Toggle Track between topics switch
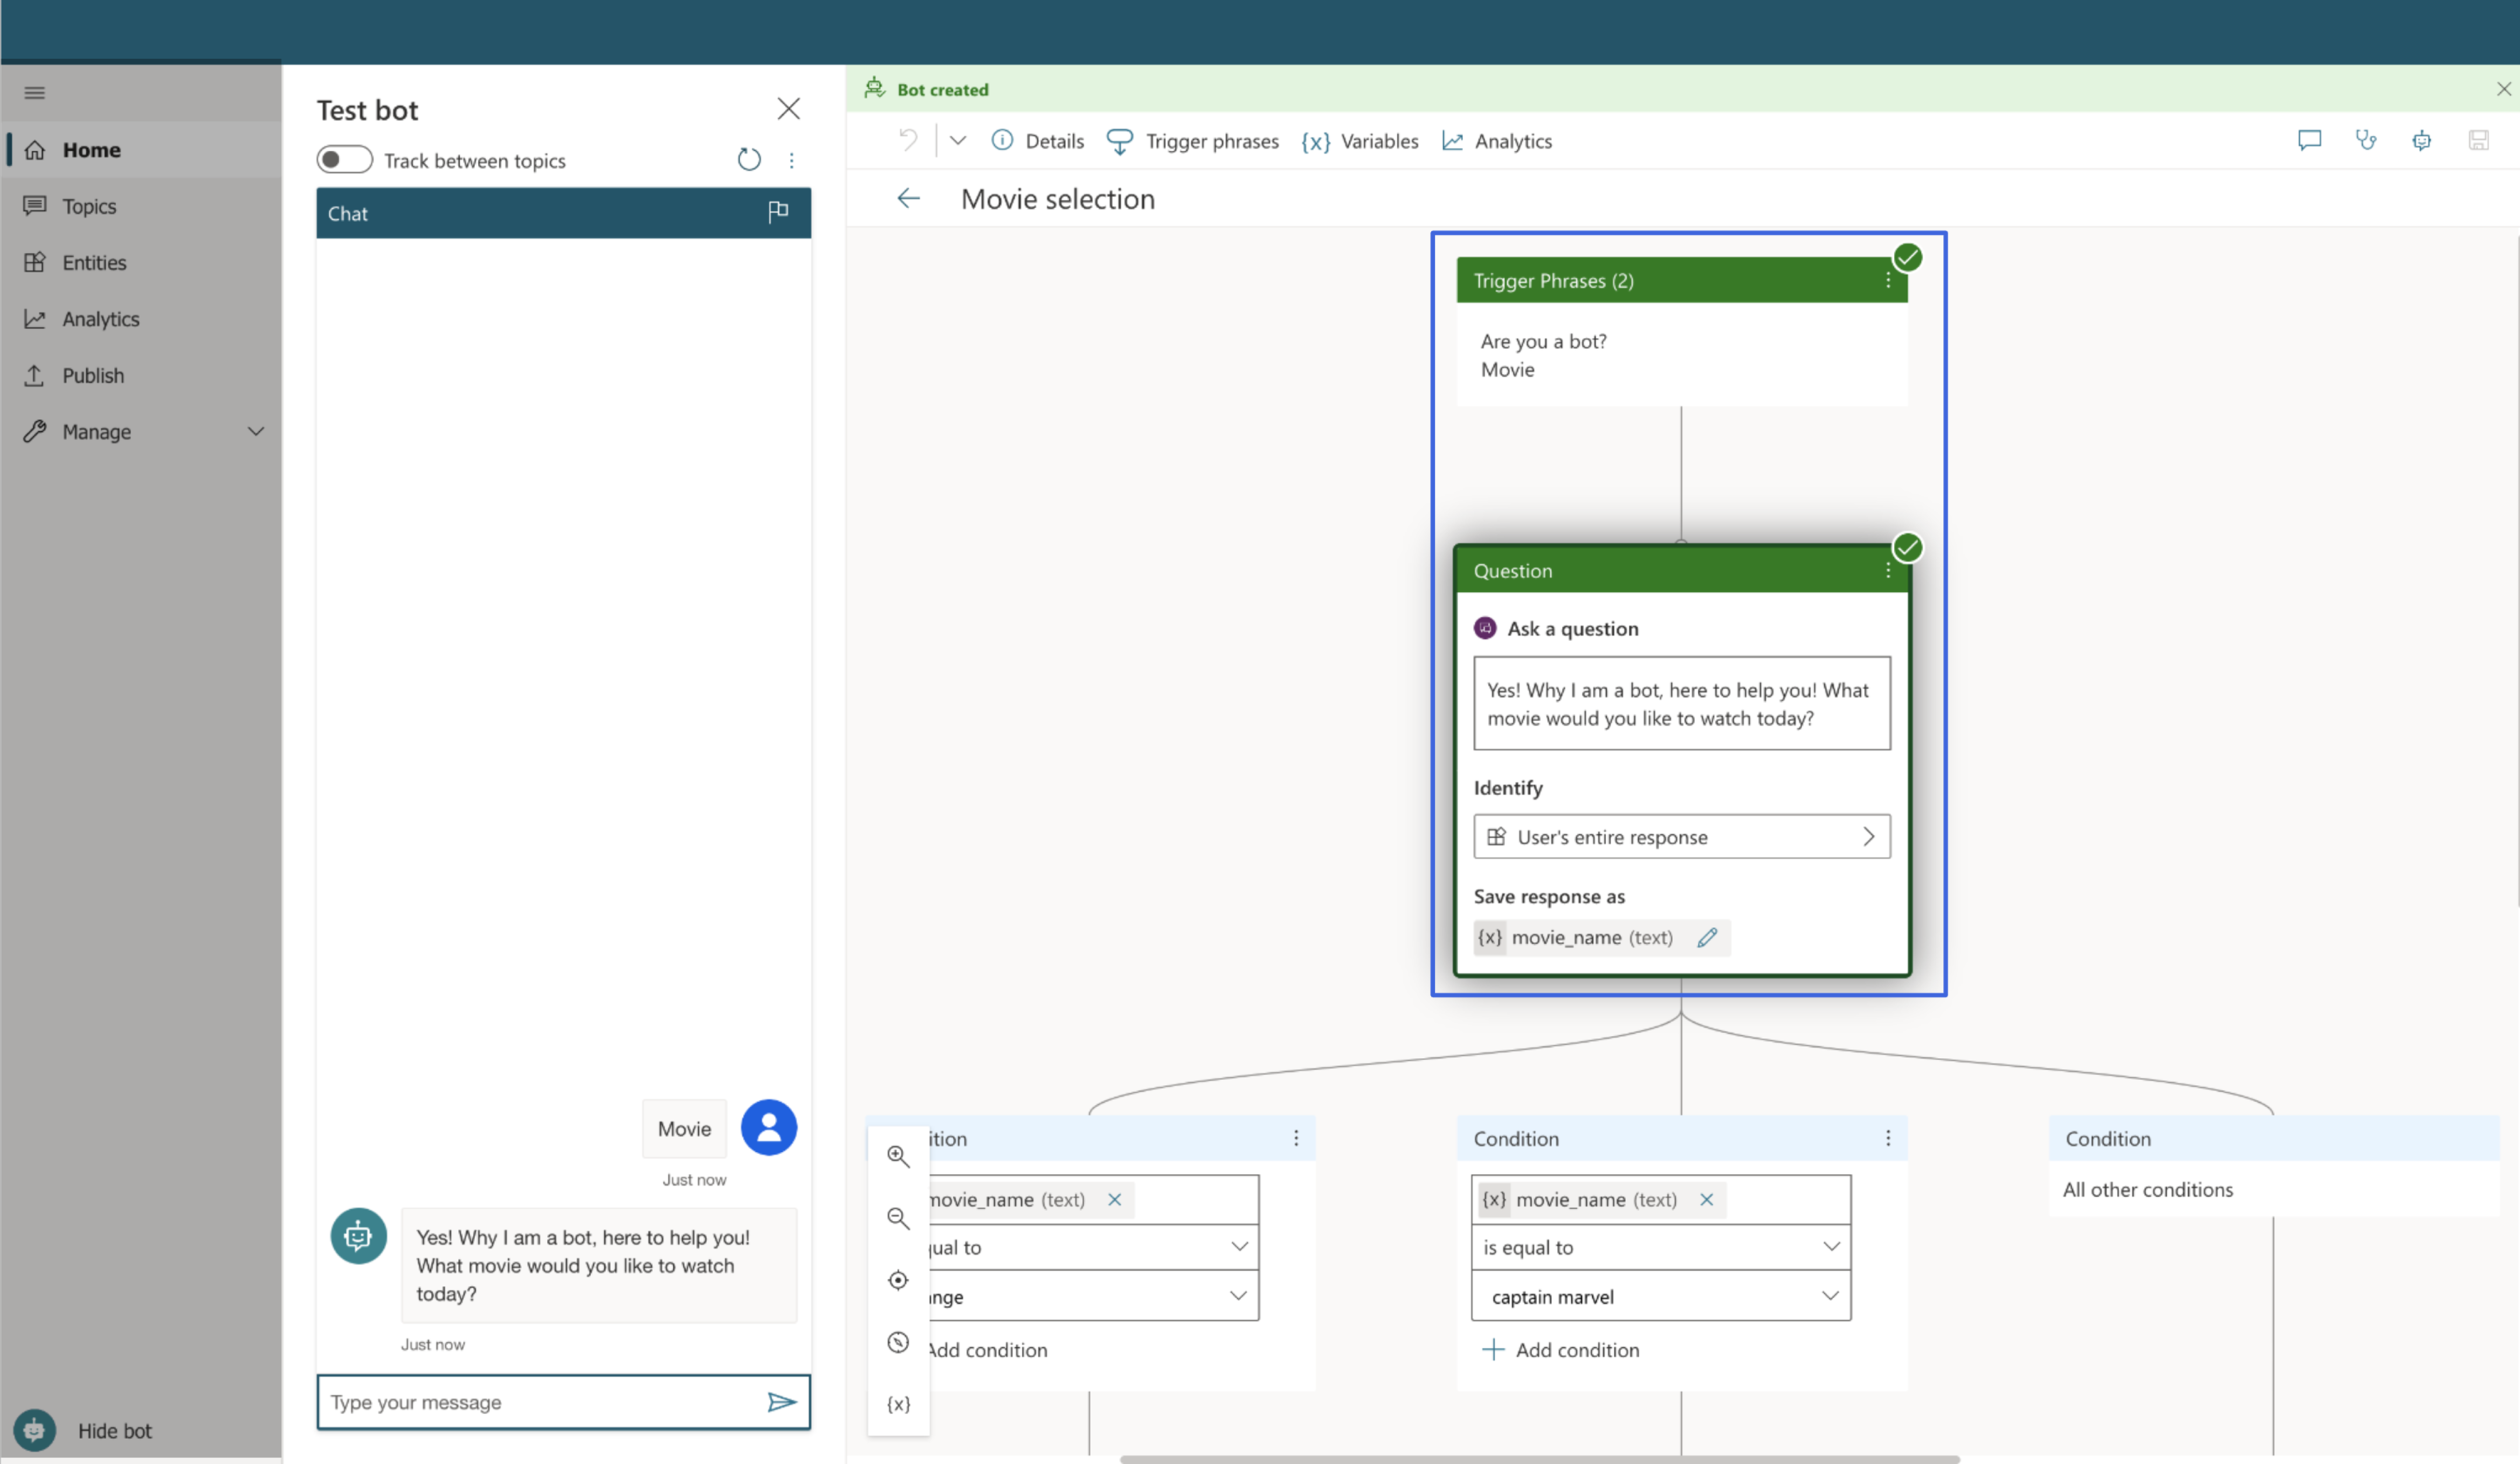 click(x=344, y=160)
